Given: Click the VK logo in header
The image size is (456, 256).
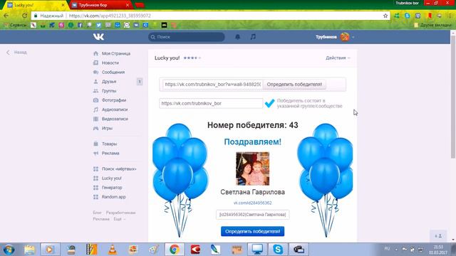Looking at the screenshot, I should (x=98, y=37).
